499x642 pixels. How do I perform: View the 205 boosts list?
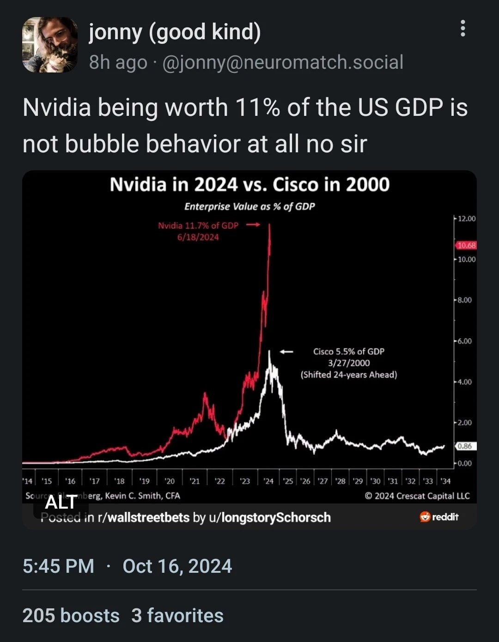(71, 616)
